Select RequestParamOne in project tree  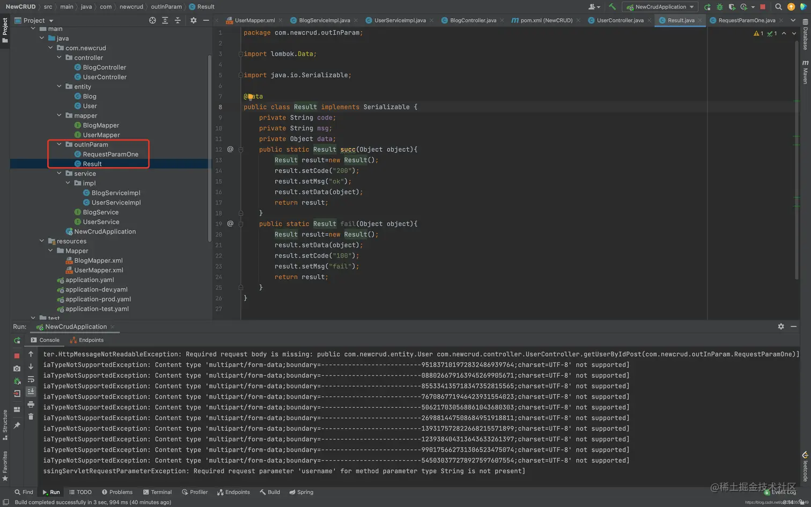[x=110, y=154]
